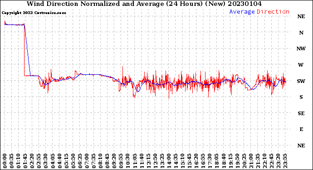Click the 'W' axis label
This screenshot has width=313, height=170.
point(301,65)
